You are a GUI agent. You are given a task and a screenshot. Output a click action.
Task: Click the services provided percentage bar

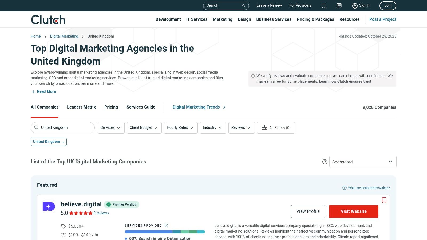tap(165, 232)
